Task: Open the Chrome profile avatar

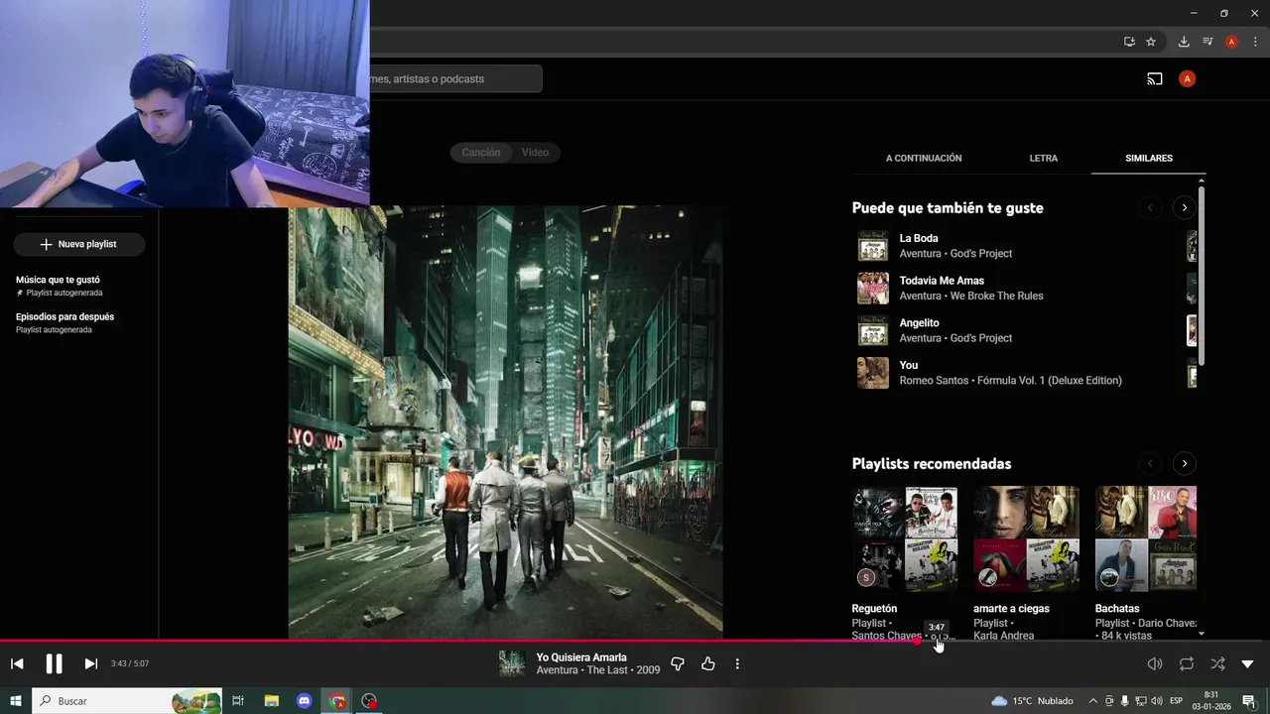Action: click(x=1231, y=42)
